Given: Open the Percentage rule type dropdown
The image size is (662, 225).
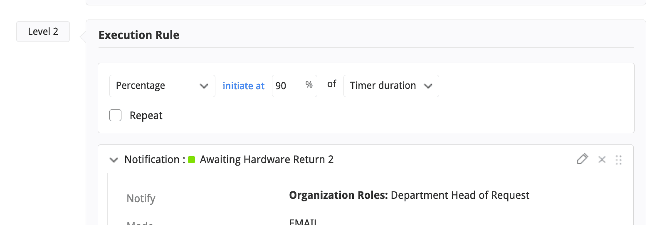Looking at the screenshot, I should pyautogui.click(x=162, y=86).
